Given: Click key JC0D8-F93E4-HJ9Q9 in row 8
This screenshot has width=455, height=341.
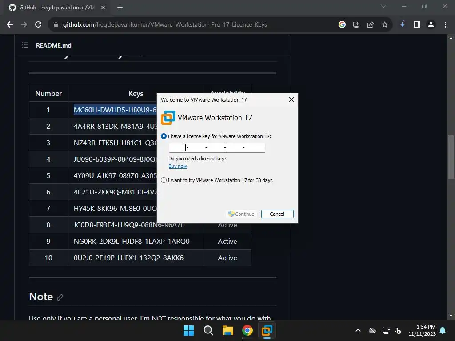Looking at the screenshot, I should (128, 226).
